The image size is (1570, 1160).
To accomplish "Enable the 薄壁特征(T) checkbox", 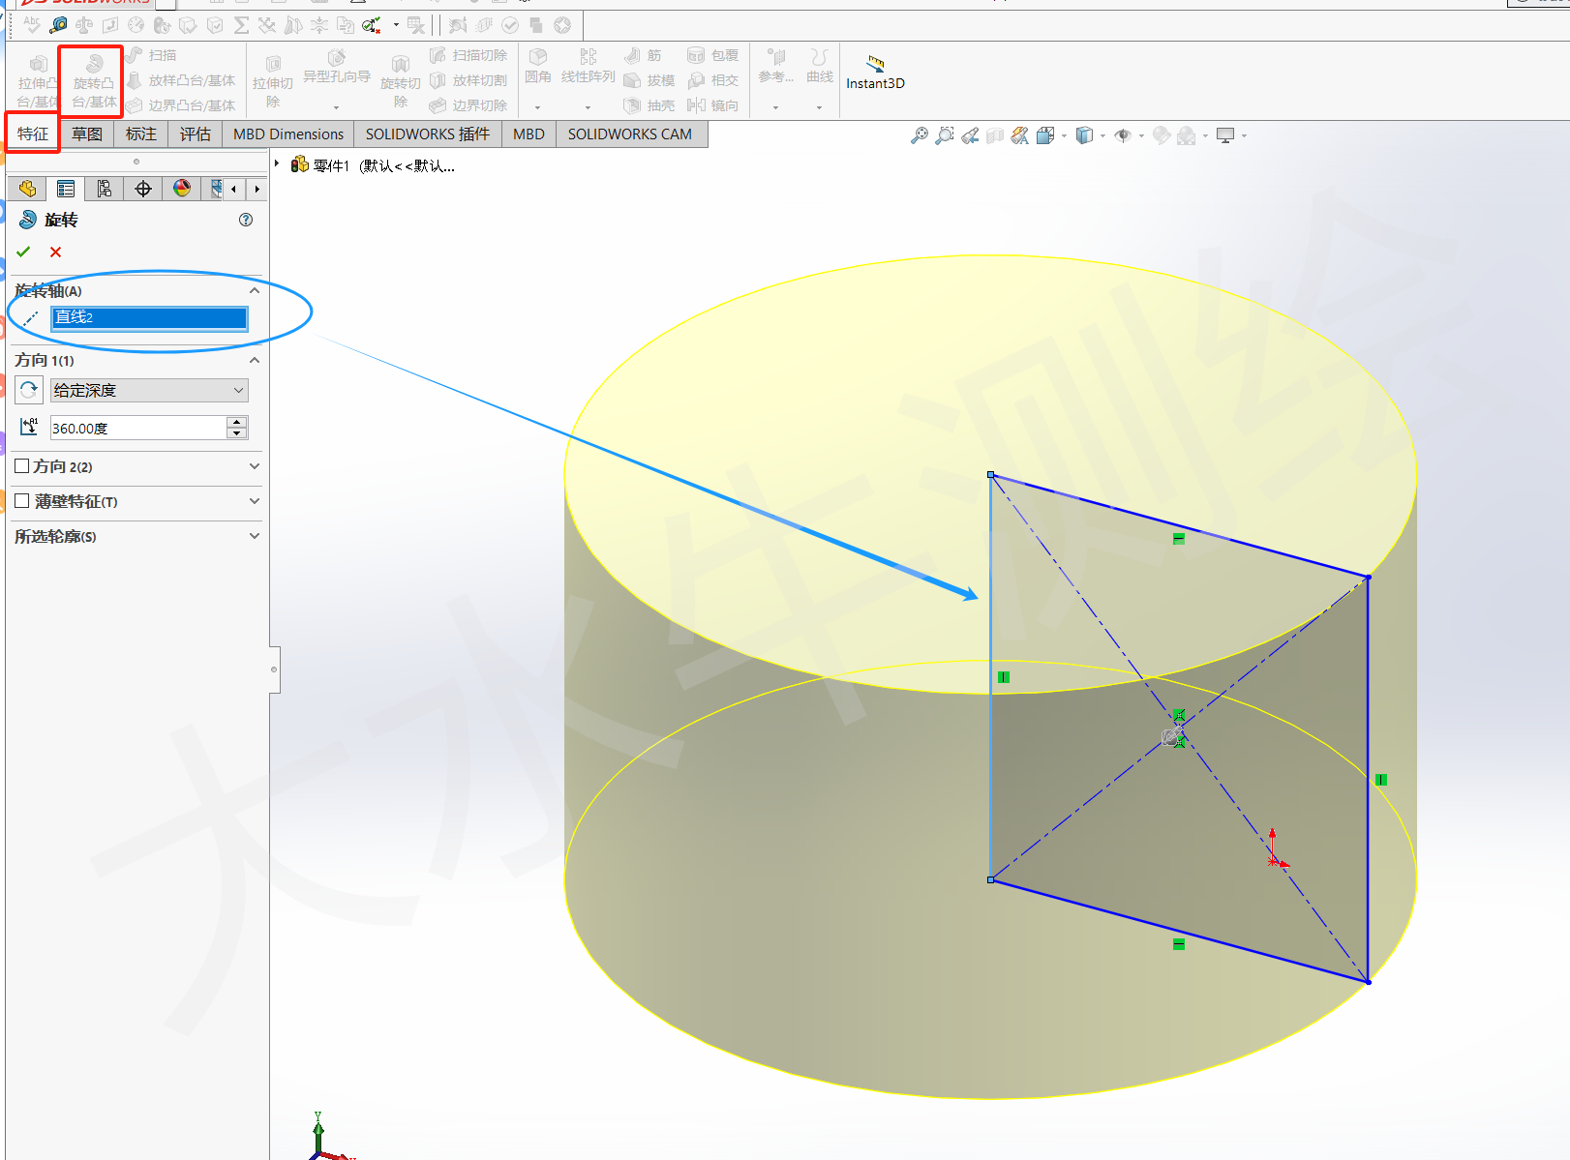I will click(21, 501).
